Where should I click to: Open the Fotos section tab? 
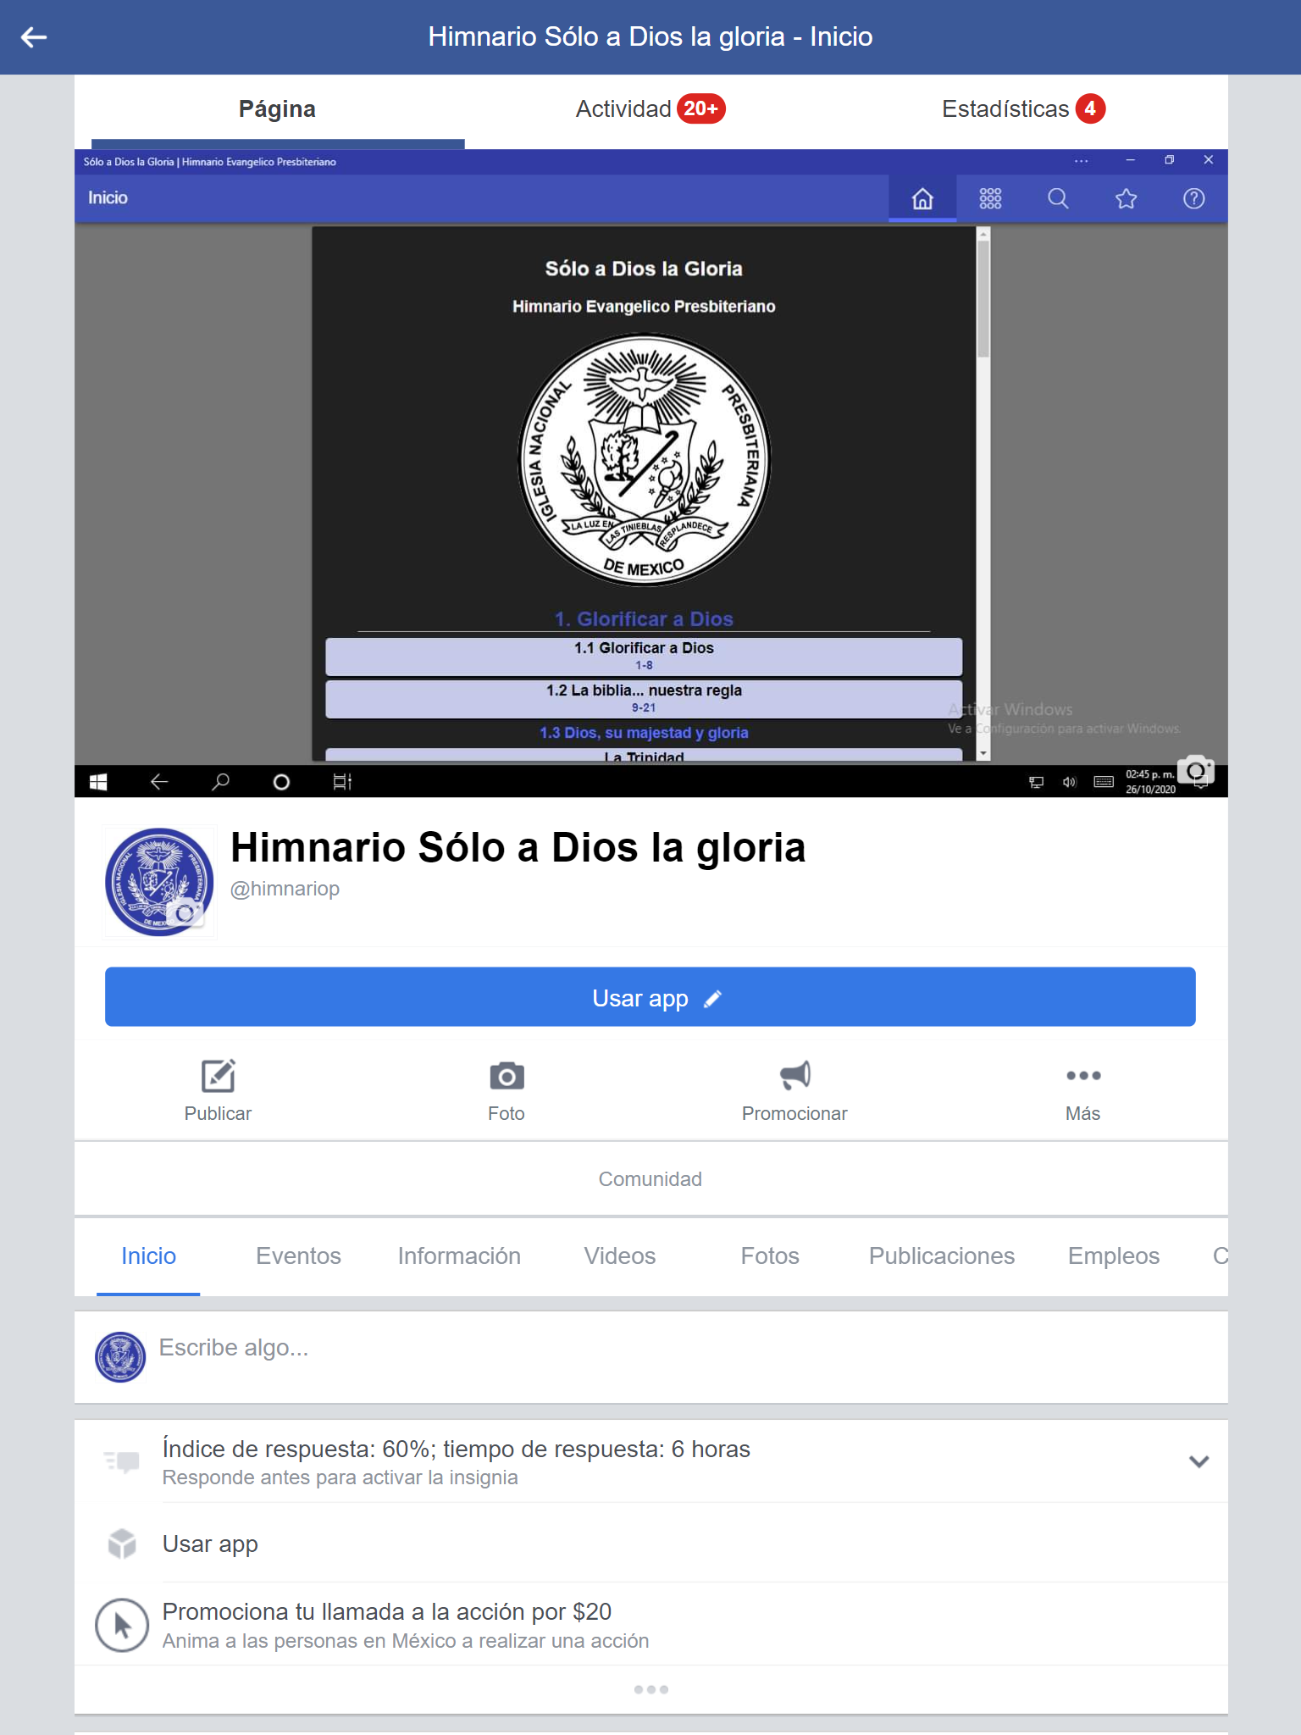click(x=769, y=1256)
